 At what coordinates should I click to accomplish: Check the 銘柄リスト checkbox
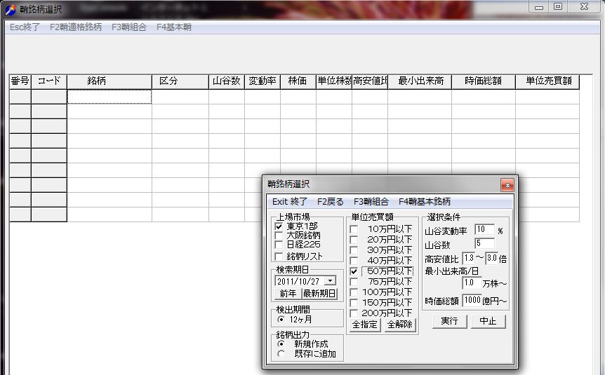[279, 257]
